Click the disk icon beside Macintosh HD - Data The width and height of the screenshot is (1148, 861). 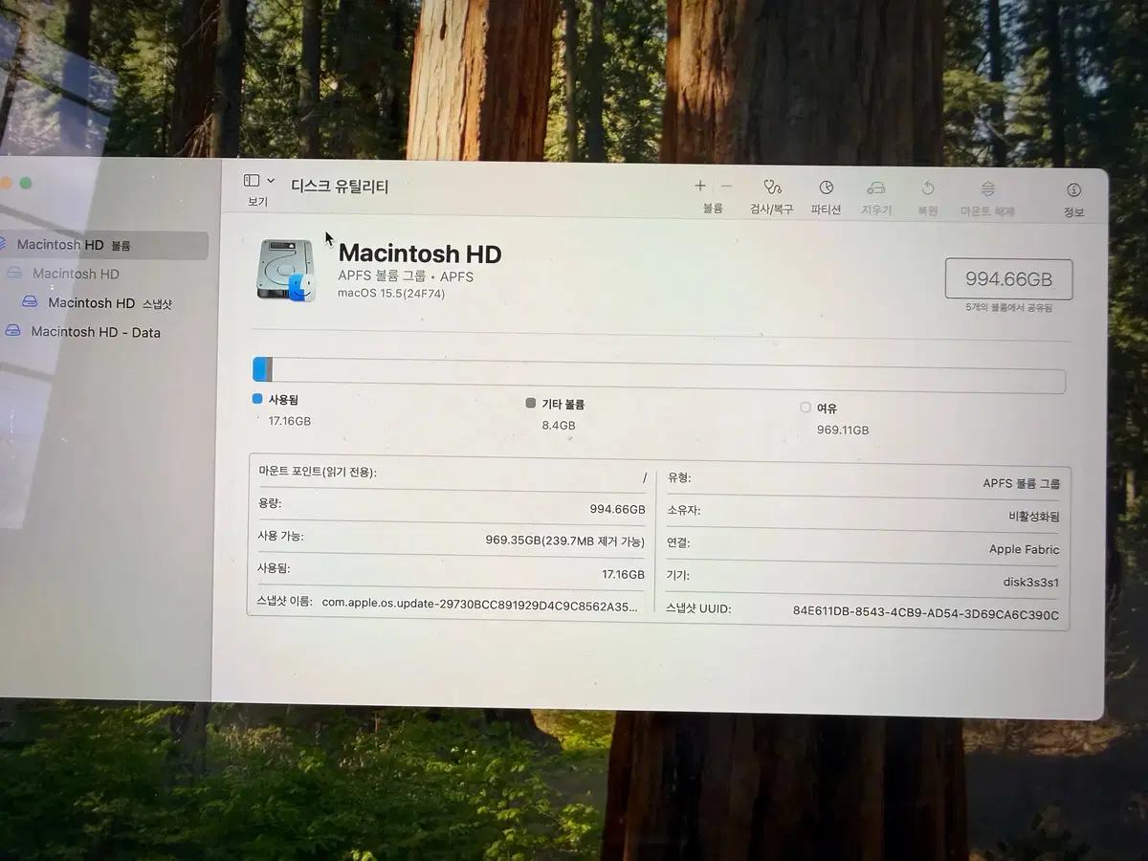[x=12, y=331]
